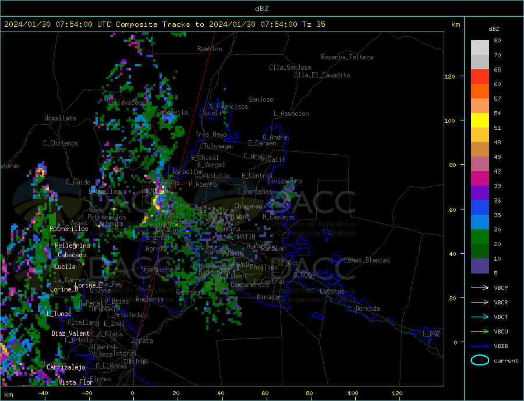Viewport: 524px width, 401px height.
Task: Select the orange 60 dBZ swatch
Action: pyautogui.click(x=480, y=91)
